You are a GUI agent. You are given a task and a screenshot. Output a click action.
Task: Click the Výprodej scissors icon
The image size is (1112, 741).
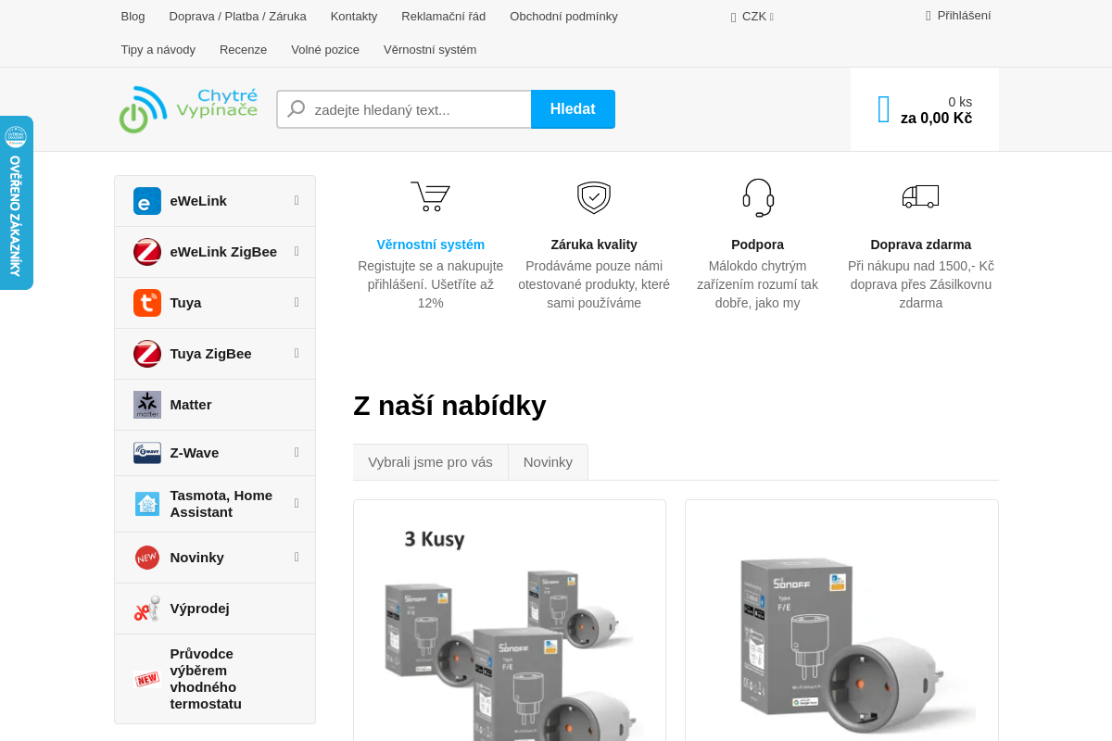tap(146, 609)
